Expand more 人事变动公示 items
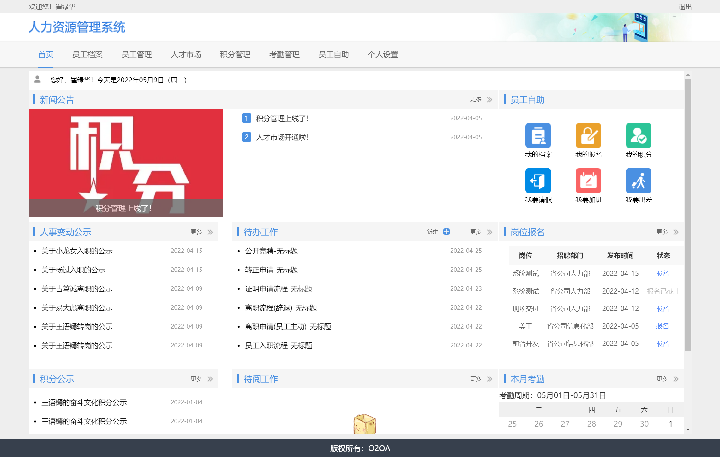Viewport: 720px width, 457px height. click(x=210, y=232)
